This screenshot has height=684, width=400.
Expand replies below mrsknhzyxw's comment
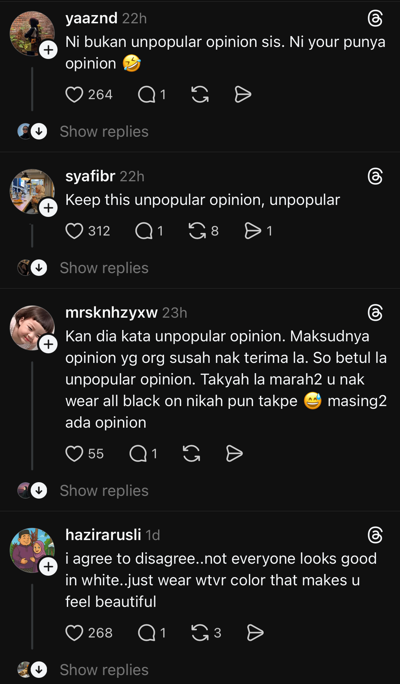coord(104,491)
